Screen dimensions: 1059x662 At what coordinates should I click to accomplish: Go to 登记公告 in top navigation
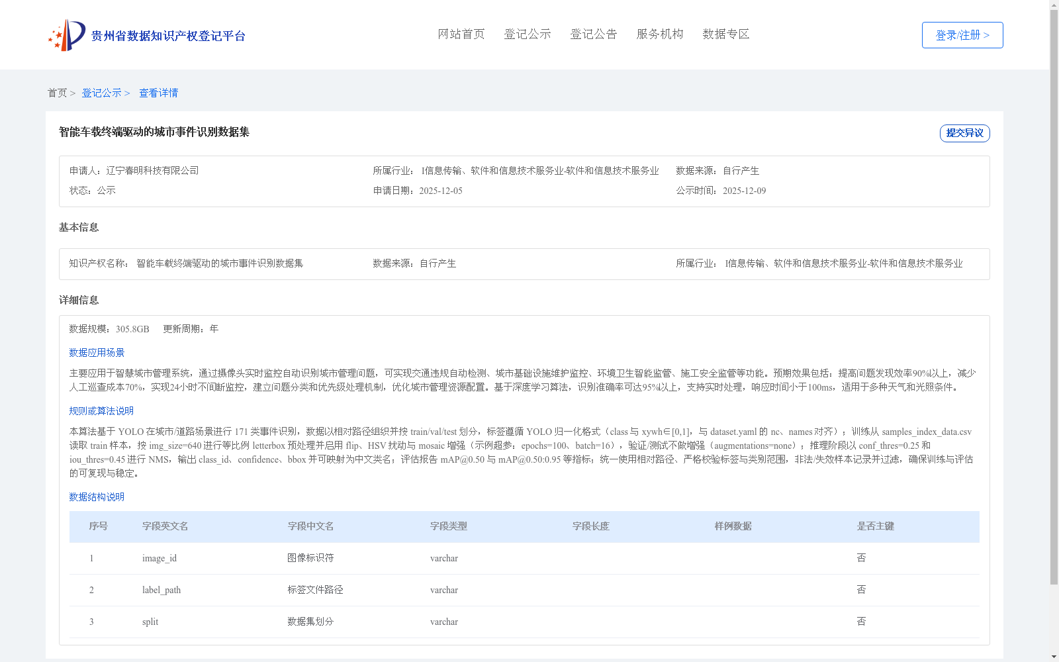point(594,34)
